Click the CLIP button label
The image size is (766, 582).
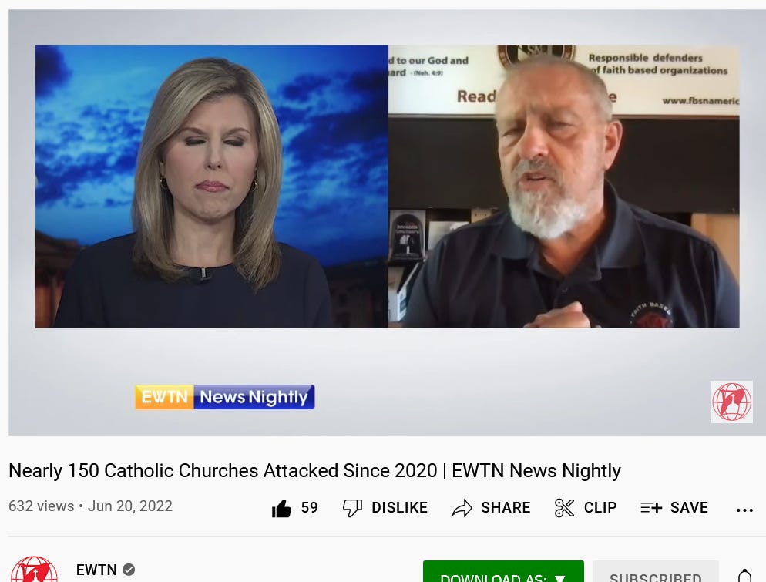[x=600, y=508]
